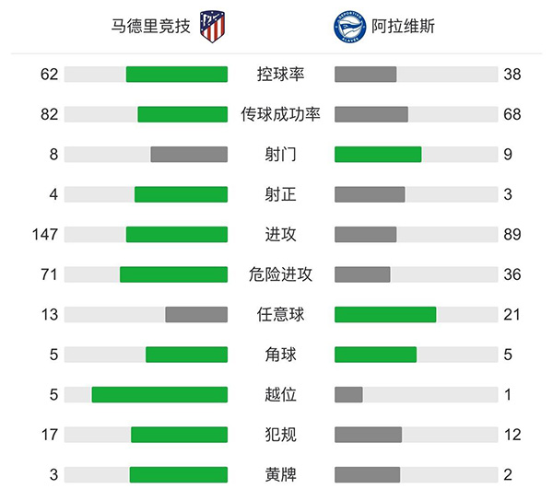Open the 马德里竞技 team name
Viewport: 553px width, 489px height.
pos(151,26)
